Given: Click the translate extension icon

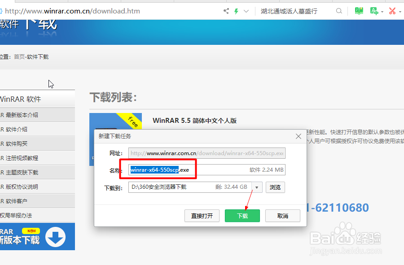Looking at the screenshot, I should tap(374, 11).
